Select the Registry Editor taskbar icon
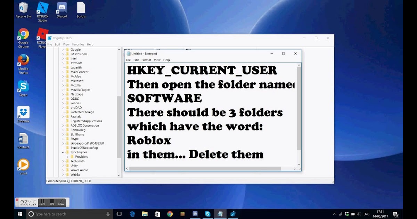This screenshot has width=417, height=219. [x=232, y=214]
